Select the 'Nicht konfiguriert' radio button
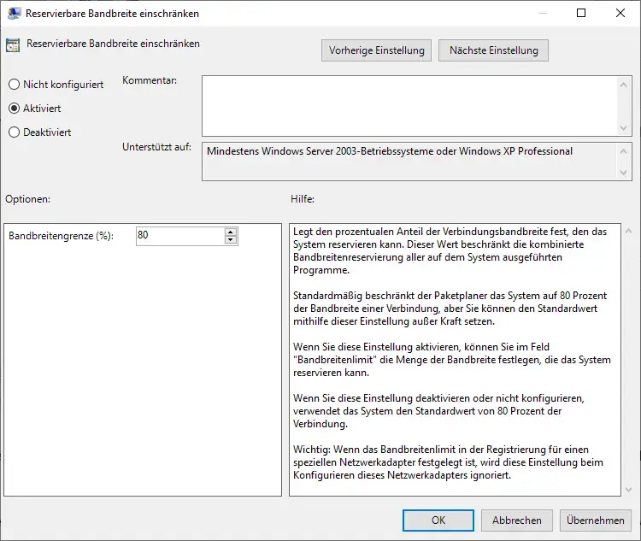The height and width of the screenshot is (541, 641). (14, 85)
